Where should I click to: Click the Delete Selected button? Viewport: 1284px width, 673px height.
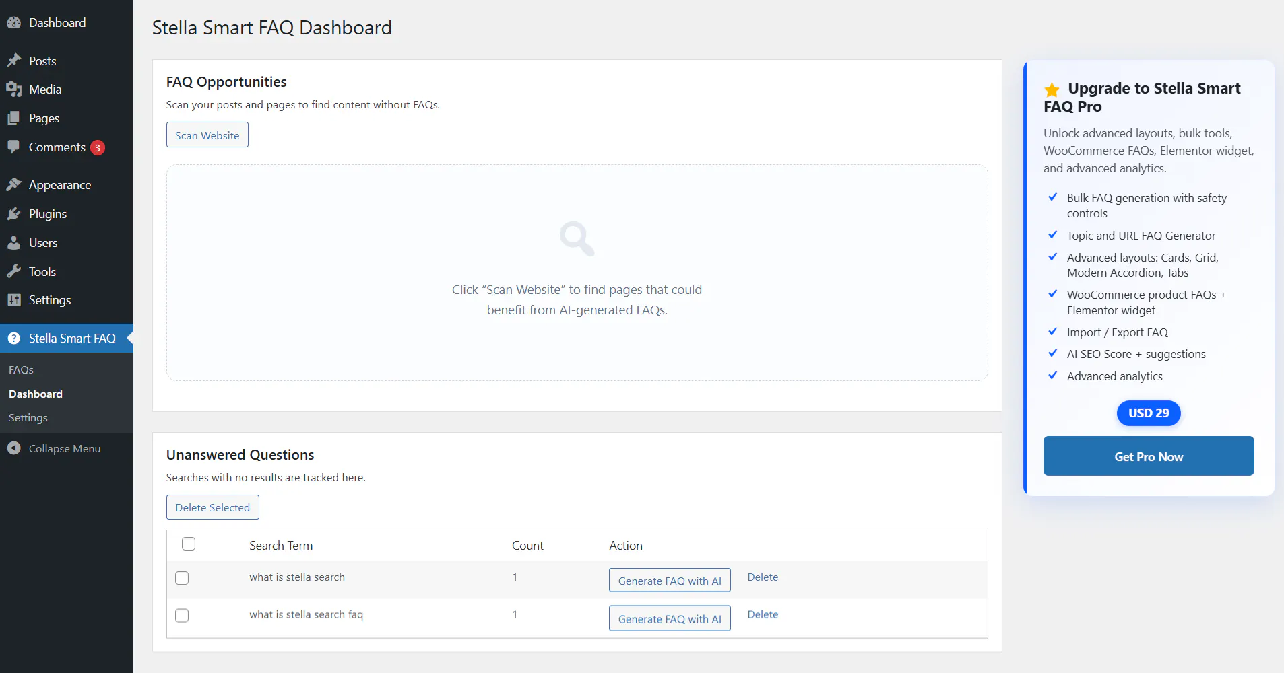click(x=213, y=507)
